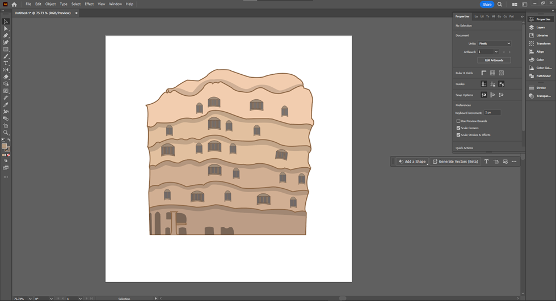The image size is (556, 301).
Task: Expand collapsed panel tabs chevron
Action: point(522,16)
